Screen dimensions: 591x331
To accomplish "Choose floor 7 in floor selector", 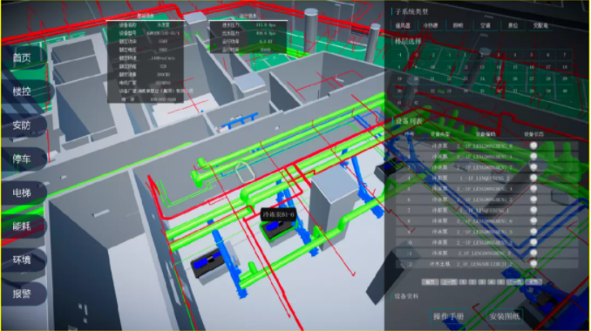I will pyautogui.click(x=564, y=55).
